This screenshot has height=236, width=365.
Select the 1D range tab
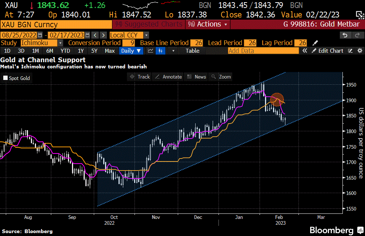coord(7,51)
